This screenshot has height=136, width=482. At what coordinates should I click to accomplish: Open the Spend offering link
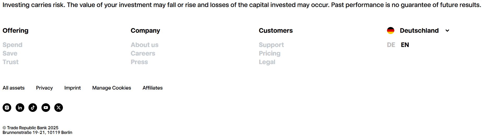(13, 45)
